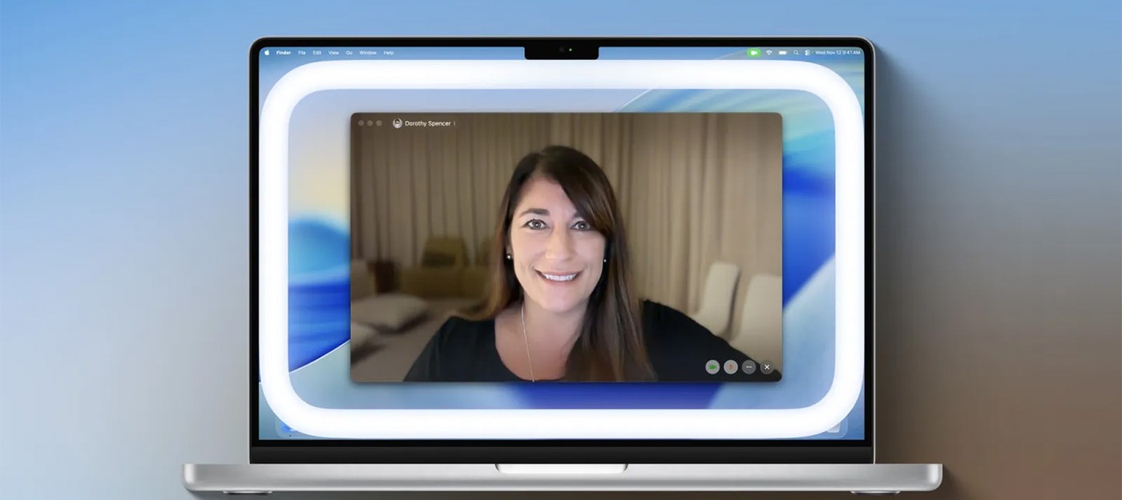Image resolution: width=1122 pixels, height=500 pixels.
Task: Open Wi-Fi status in menu bar
Action: (x=769, y=53)
